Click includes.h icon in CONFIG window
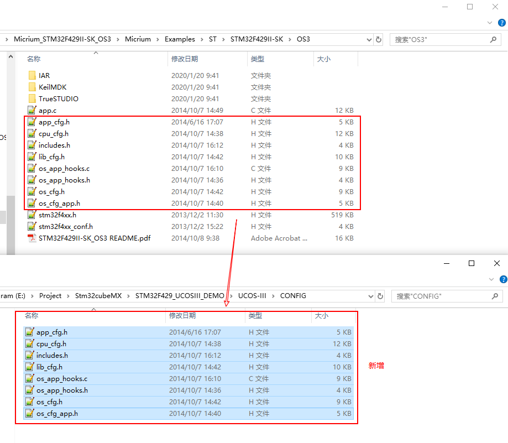 click(x=29, y=356)
